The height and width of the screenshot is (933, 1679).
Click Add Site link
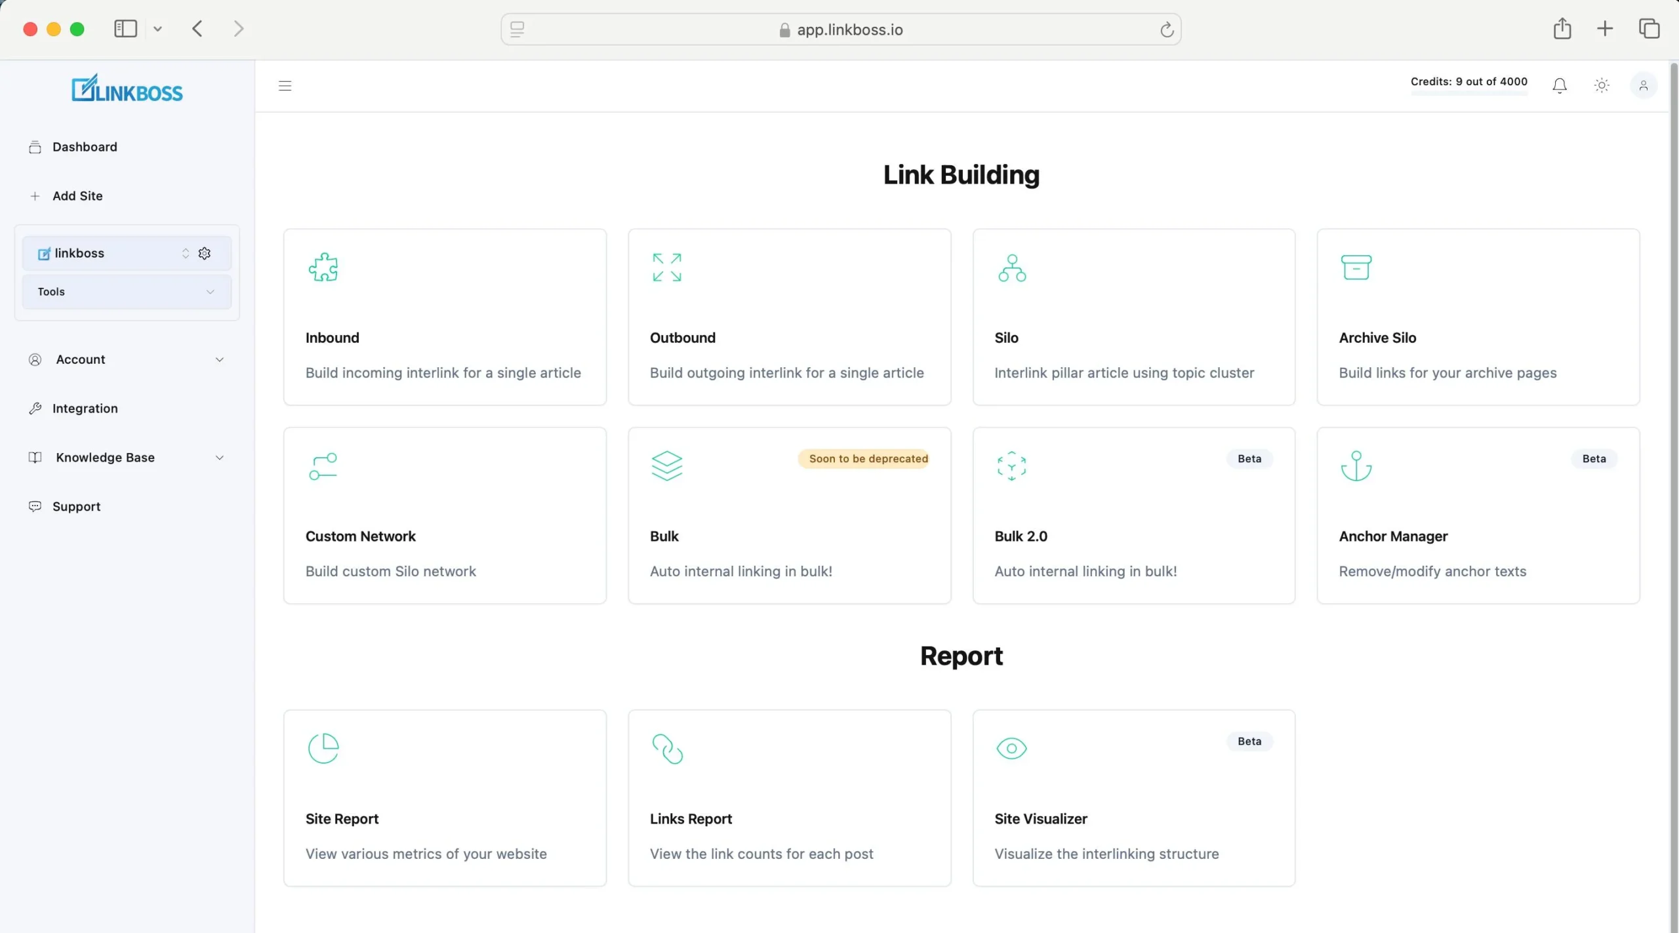(x=77, y=196)
